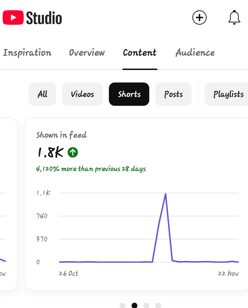The height and width of the screenshot is (308, 248).
Task: Select the All filter chip
Action: pos(42,94)
